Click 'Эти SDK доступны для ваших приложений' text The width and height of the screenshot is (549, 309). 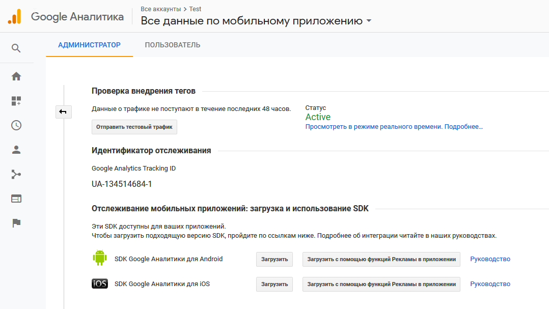(x=158, y=227)
